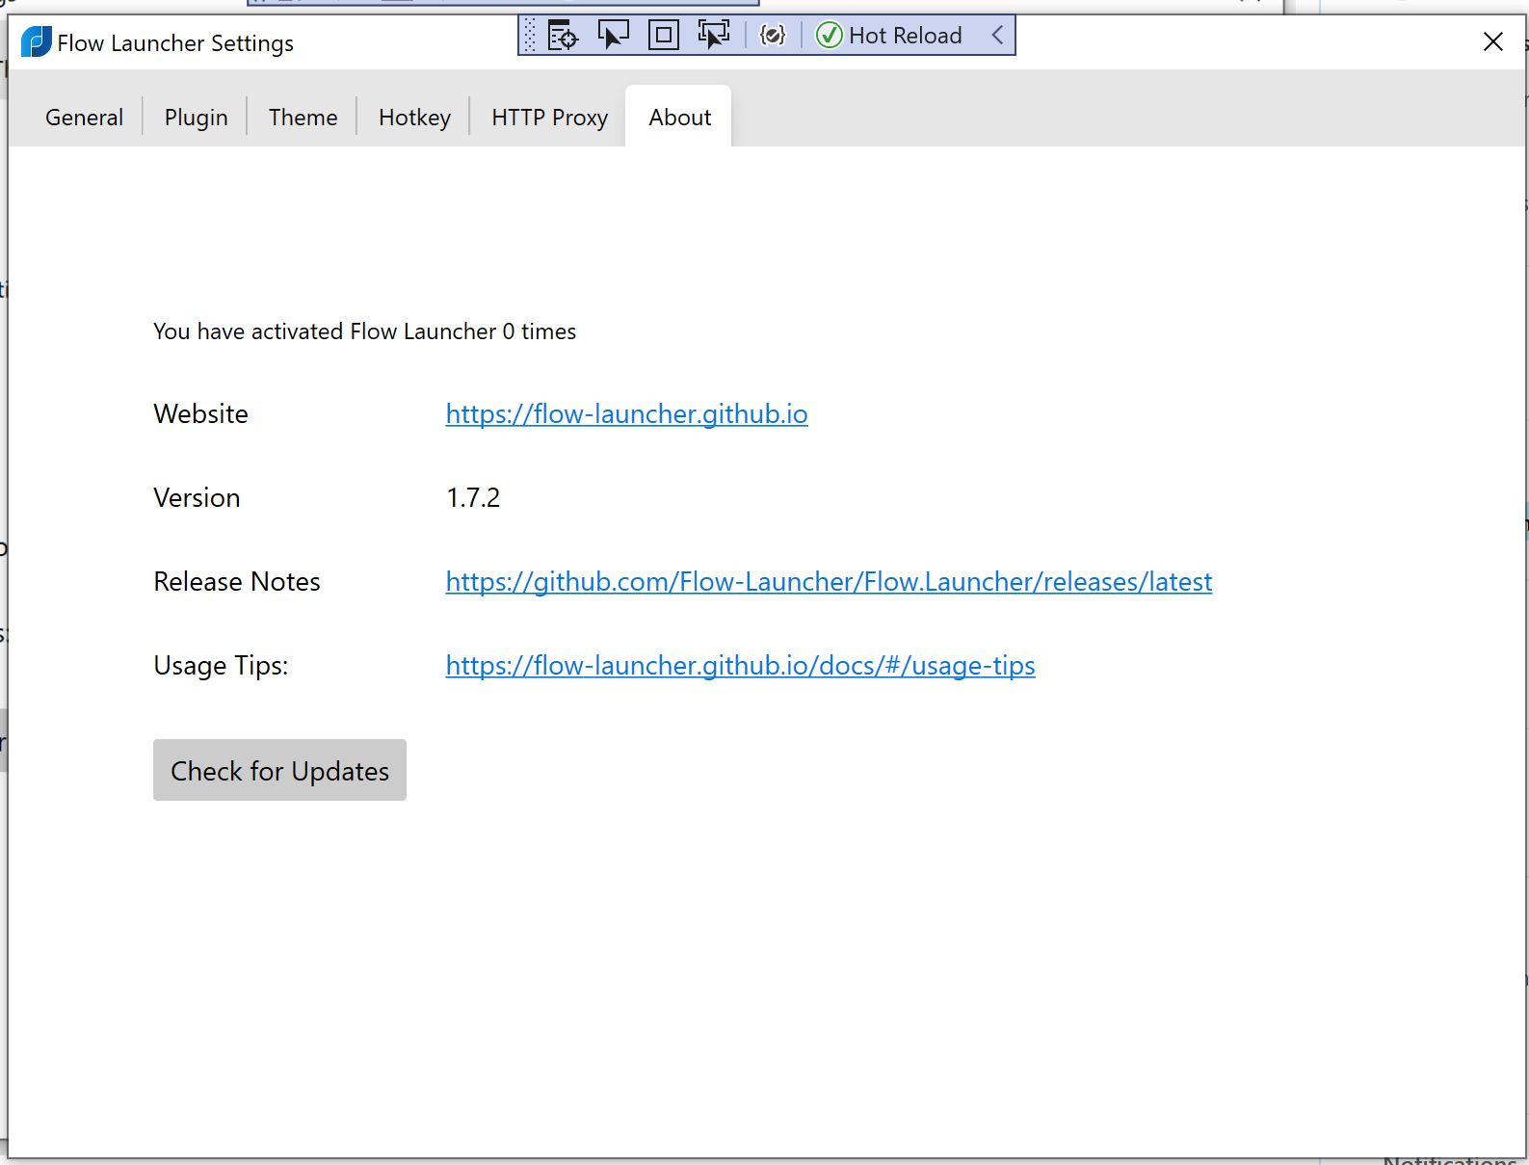Click the Usage Tips label
This screenshot has width=1529, height=1165.
coord(221,666)
